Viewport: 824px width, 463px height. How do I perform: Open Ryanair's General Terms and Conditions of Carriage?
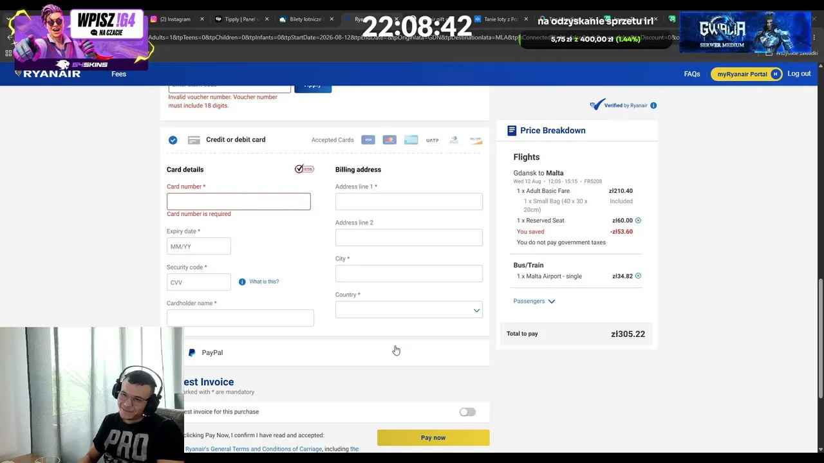coord(254,449)
